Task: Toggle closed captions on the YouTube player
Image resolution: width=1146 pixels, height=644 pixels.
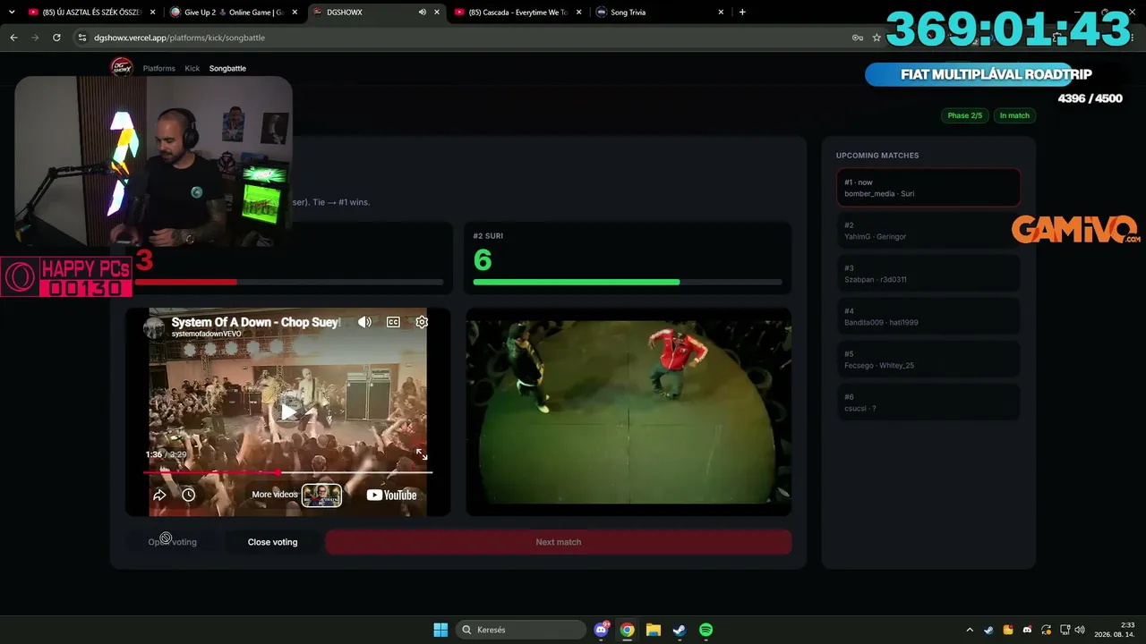Action: pos(393,322)
